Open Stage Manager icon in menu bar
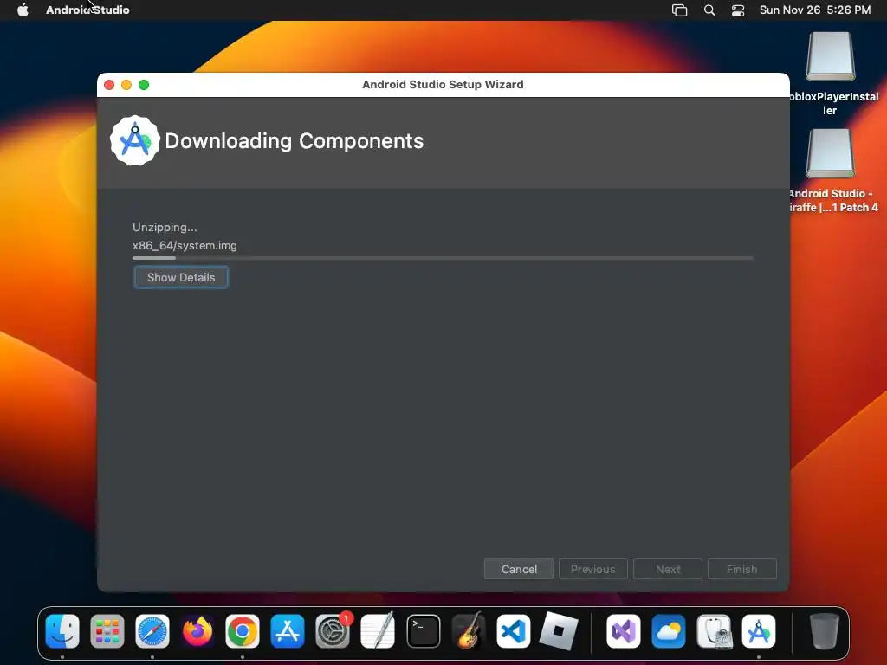 (x=679, y=10)
